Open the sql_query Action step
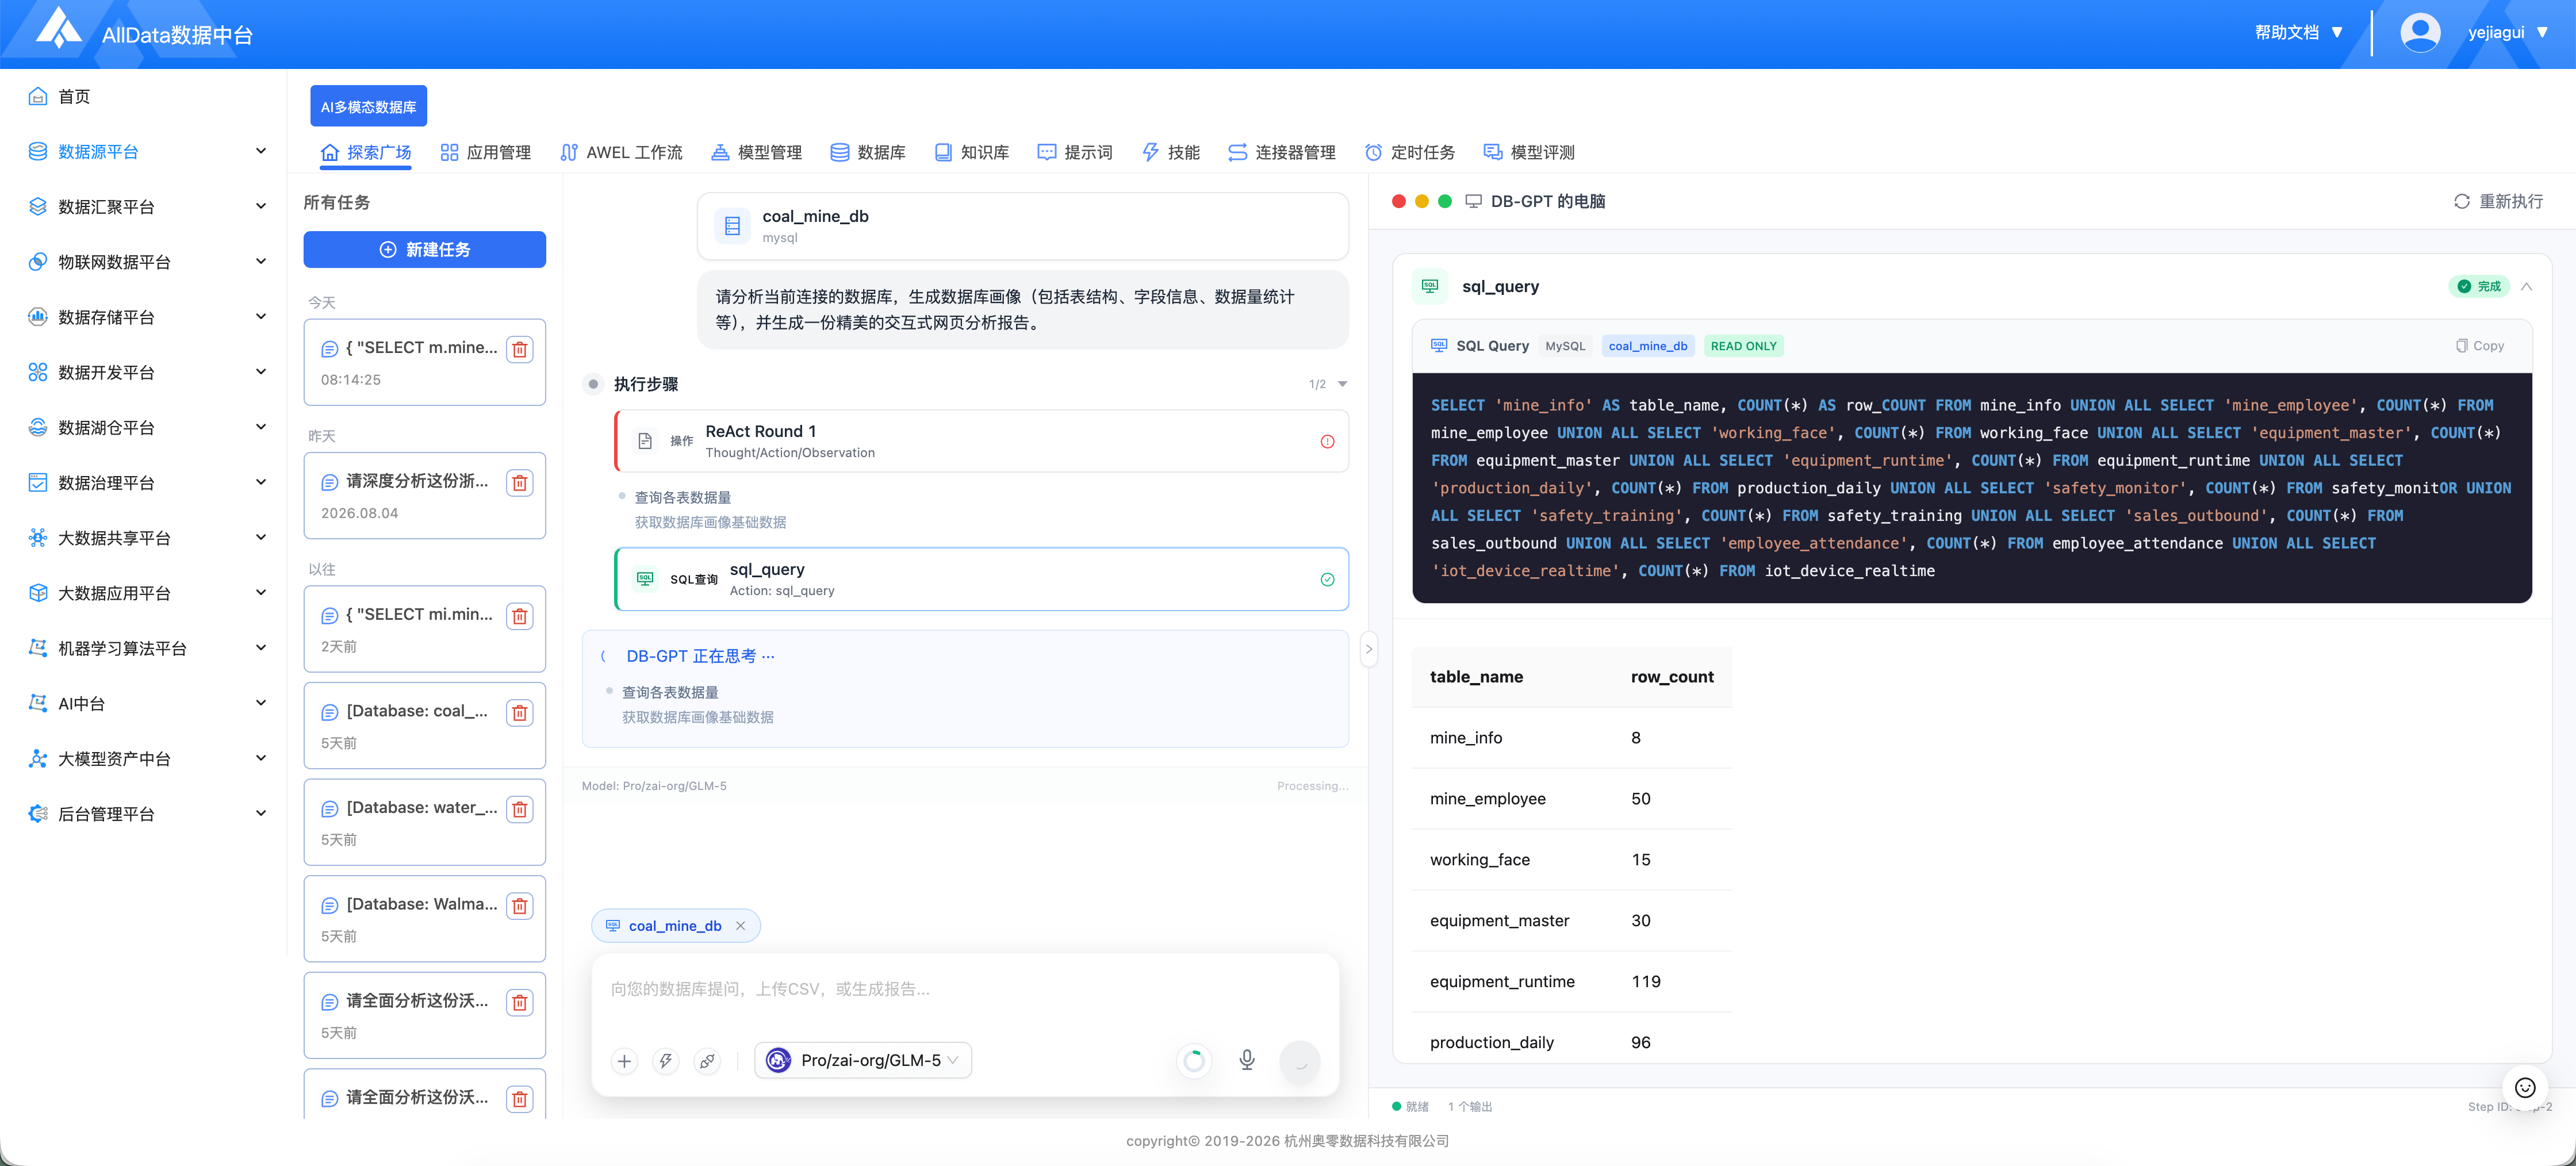Screen dimensions: 2576x1166 (982, 579)
